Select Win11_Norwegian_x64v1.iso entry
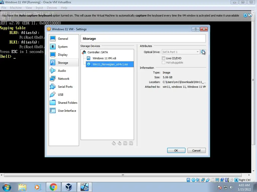The image size is (257, 192). click(110, 64)
